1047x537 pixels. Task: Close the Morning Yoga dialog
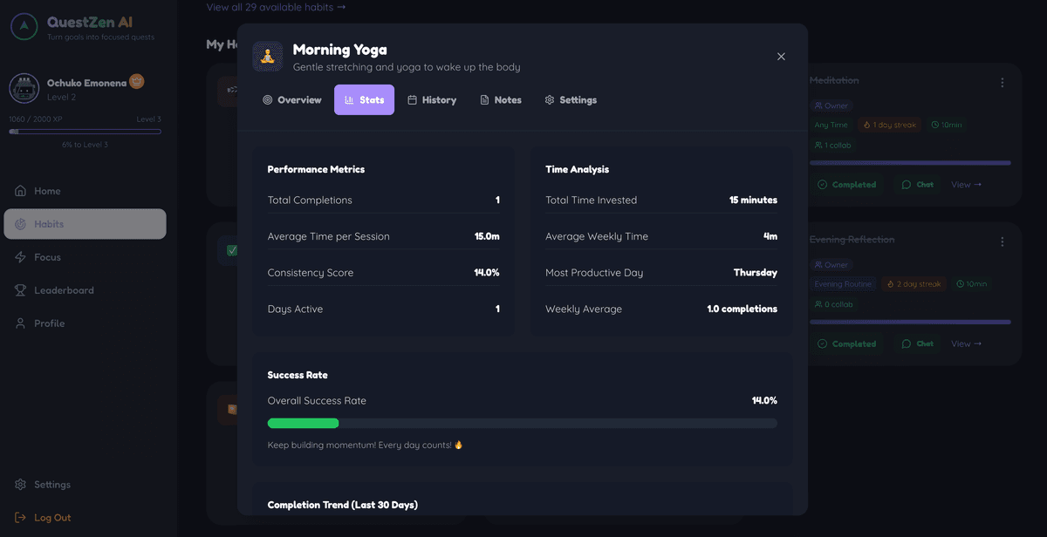pyautogui.click(x=781, y=57)
